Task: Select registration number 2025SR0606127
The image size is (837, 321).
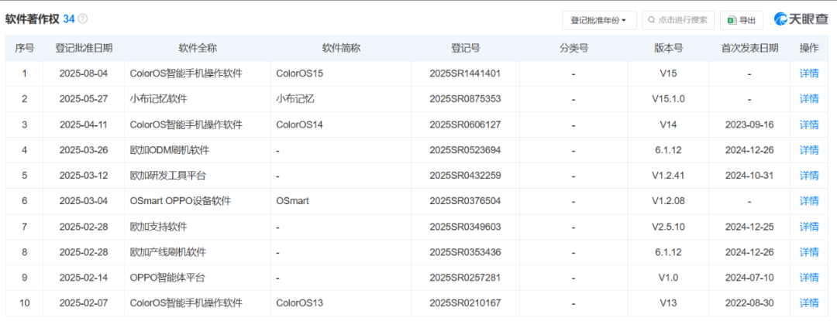Action: [x=465, y=125]
